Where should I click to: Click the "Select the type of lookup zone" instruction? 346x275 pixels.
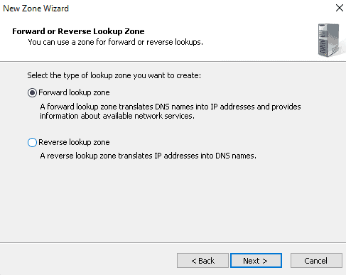pyautogui.click(x=114, y=75)
